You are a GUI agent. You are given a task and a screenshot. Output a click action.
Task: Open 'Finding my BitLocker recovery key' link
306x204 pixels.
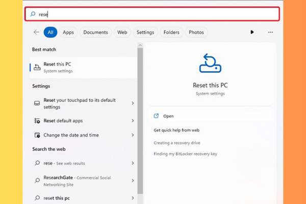click(x=186, y=154)
